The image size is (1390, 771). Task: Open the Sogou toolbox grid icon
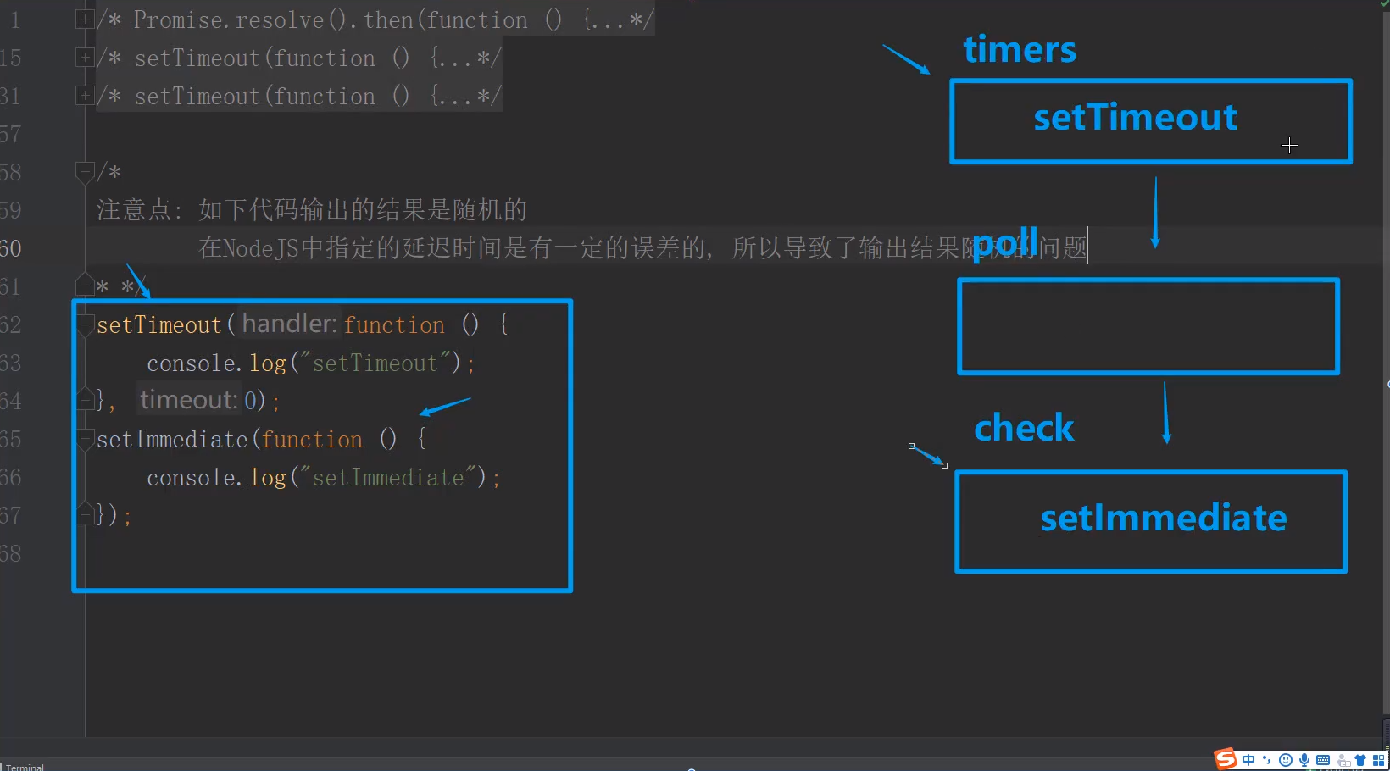point(1378,760)
